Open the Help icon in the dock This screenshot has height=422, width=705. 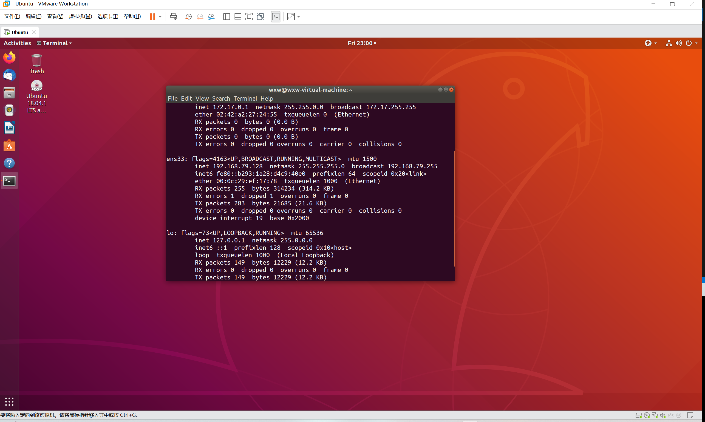click(x=9, y=163)
